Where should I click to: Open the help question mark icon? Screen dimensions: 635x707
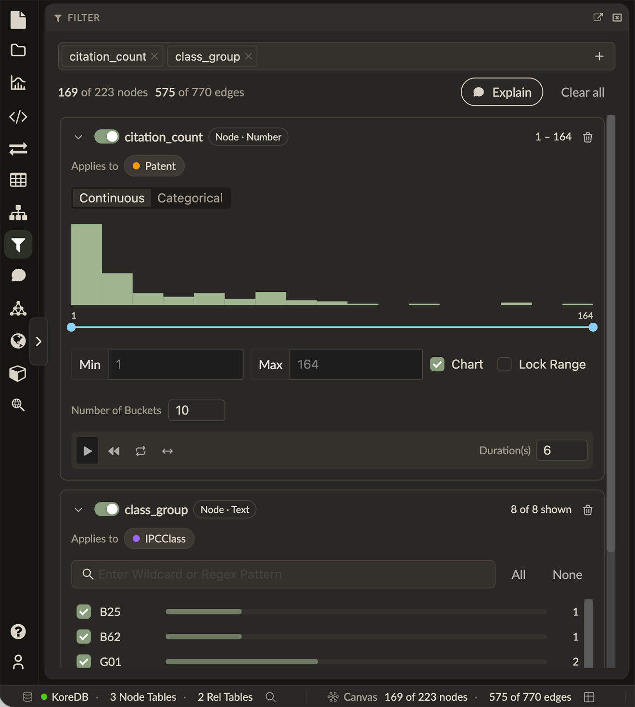pos(18,631)
